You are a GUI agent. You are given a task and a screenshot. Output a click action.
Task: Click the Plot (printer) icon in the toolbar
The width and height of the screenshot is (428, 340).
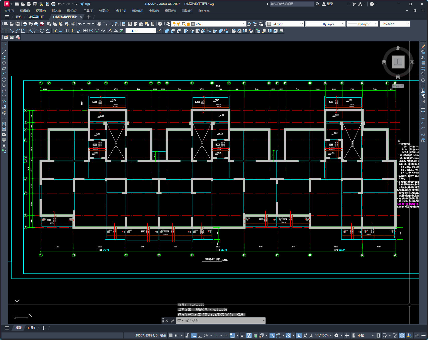tap(25, 24)
